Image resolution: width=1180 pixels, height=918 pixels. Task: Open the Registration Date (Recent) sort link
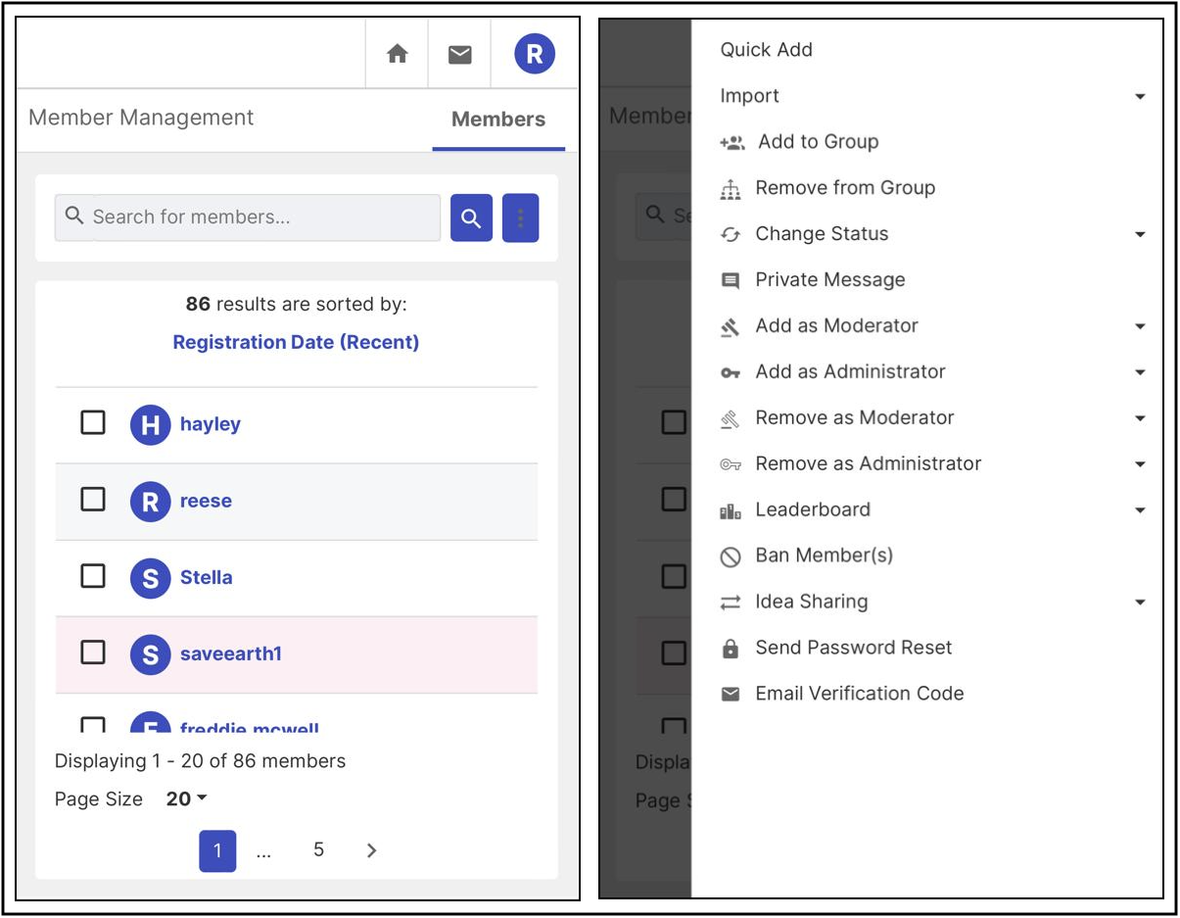(x=296, y=342)
